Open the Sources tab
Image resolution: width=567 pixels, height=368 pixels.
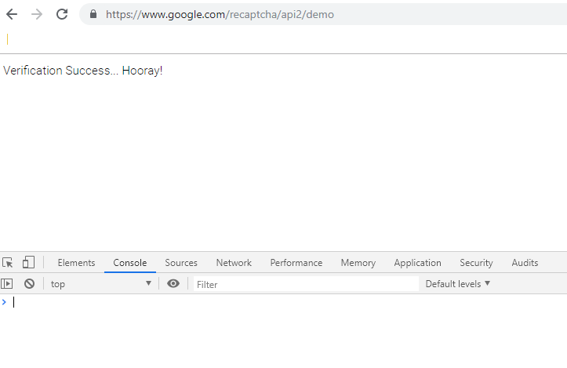point(181,263)
